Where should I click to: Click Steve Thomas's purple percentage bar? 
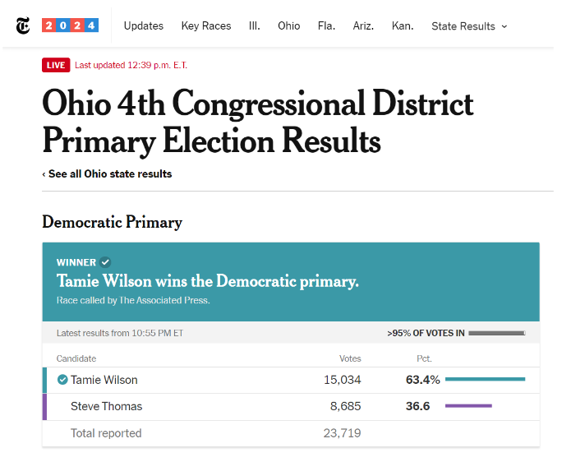click(x=468, y=406)
